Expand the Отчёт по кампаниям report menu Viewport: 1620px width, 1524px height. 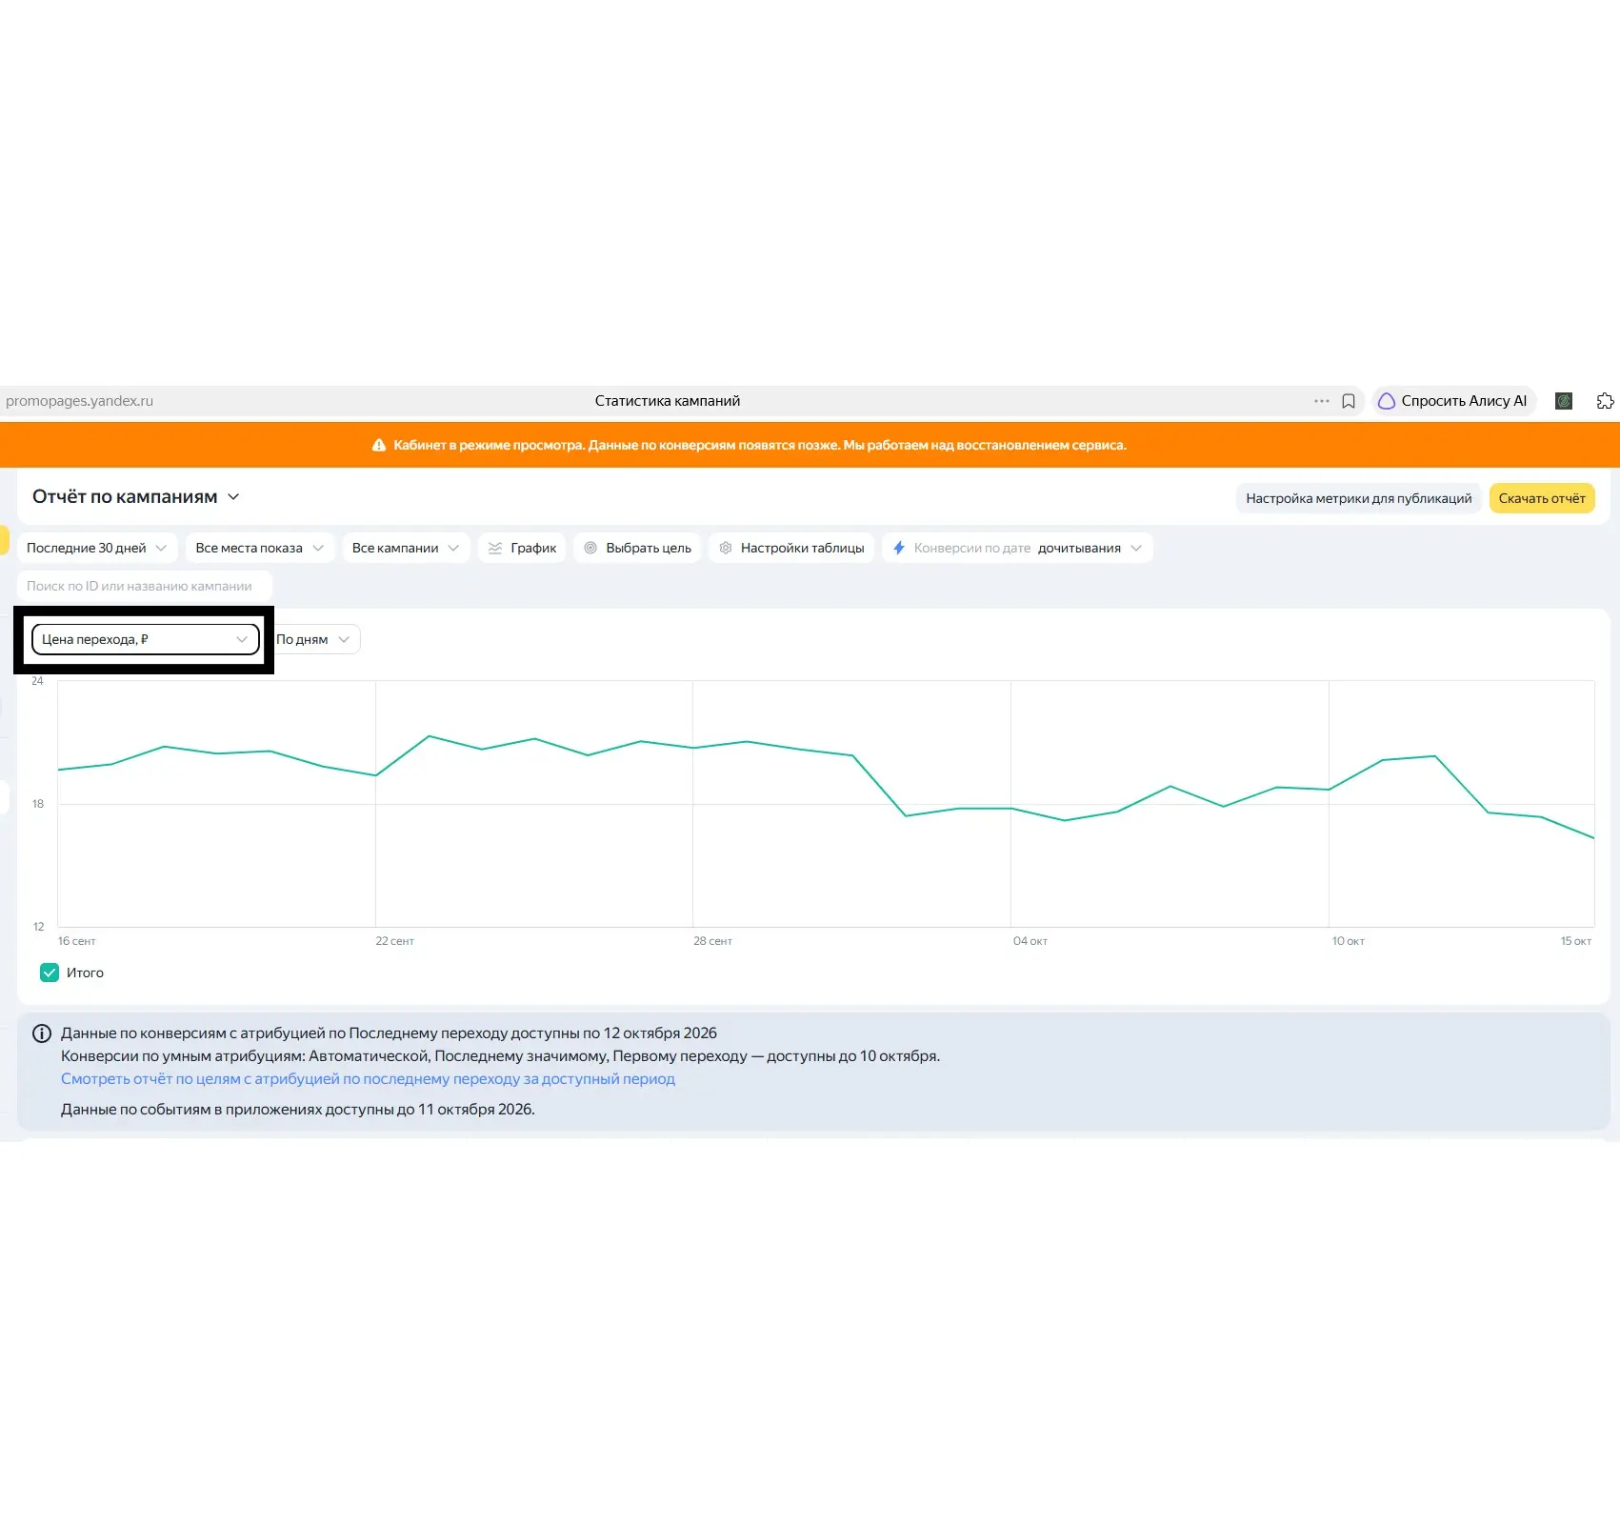136,497
